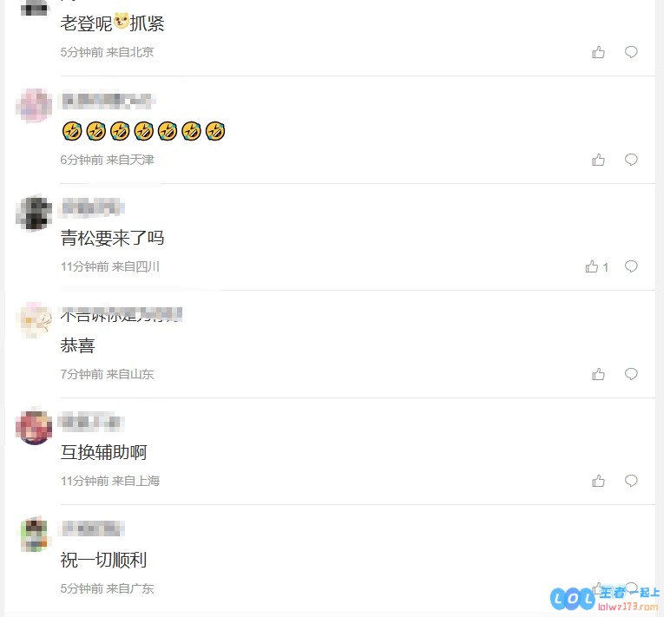The width and height of the screenshot is (664, 617).
Task: Like the laughing emoji comment from 天津
Action: click(598, 160)
